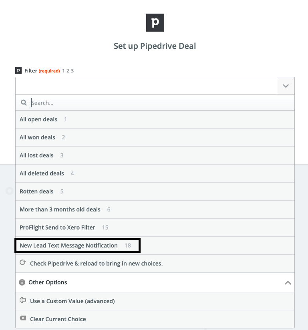Viewport: 308px width, 330px height.
Task: Click the info icon beside Other Options
Action: point(22,282)
